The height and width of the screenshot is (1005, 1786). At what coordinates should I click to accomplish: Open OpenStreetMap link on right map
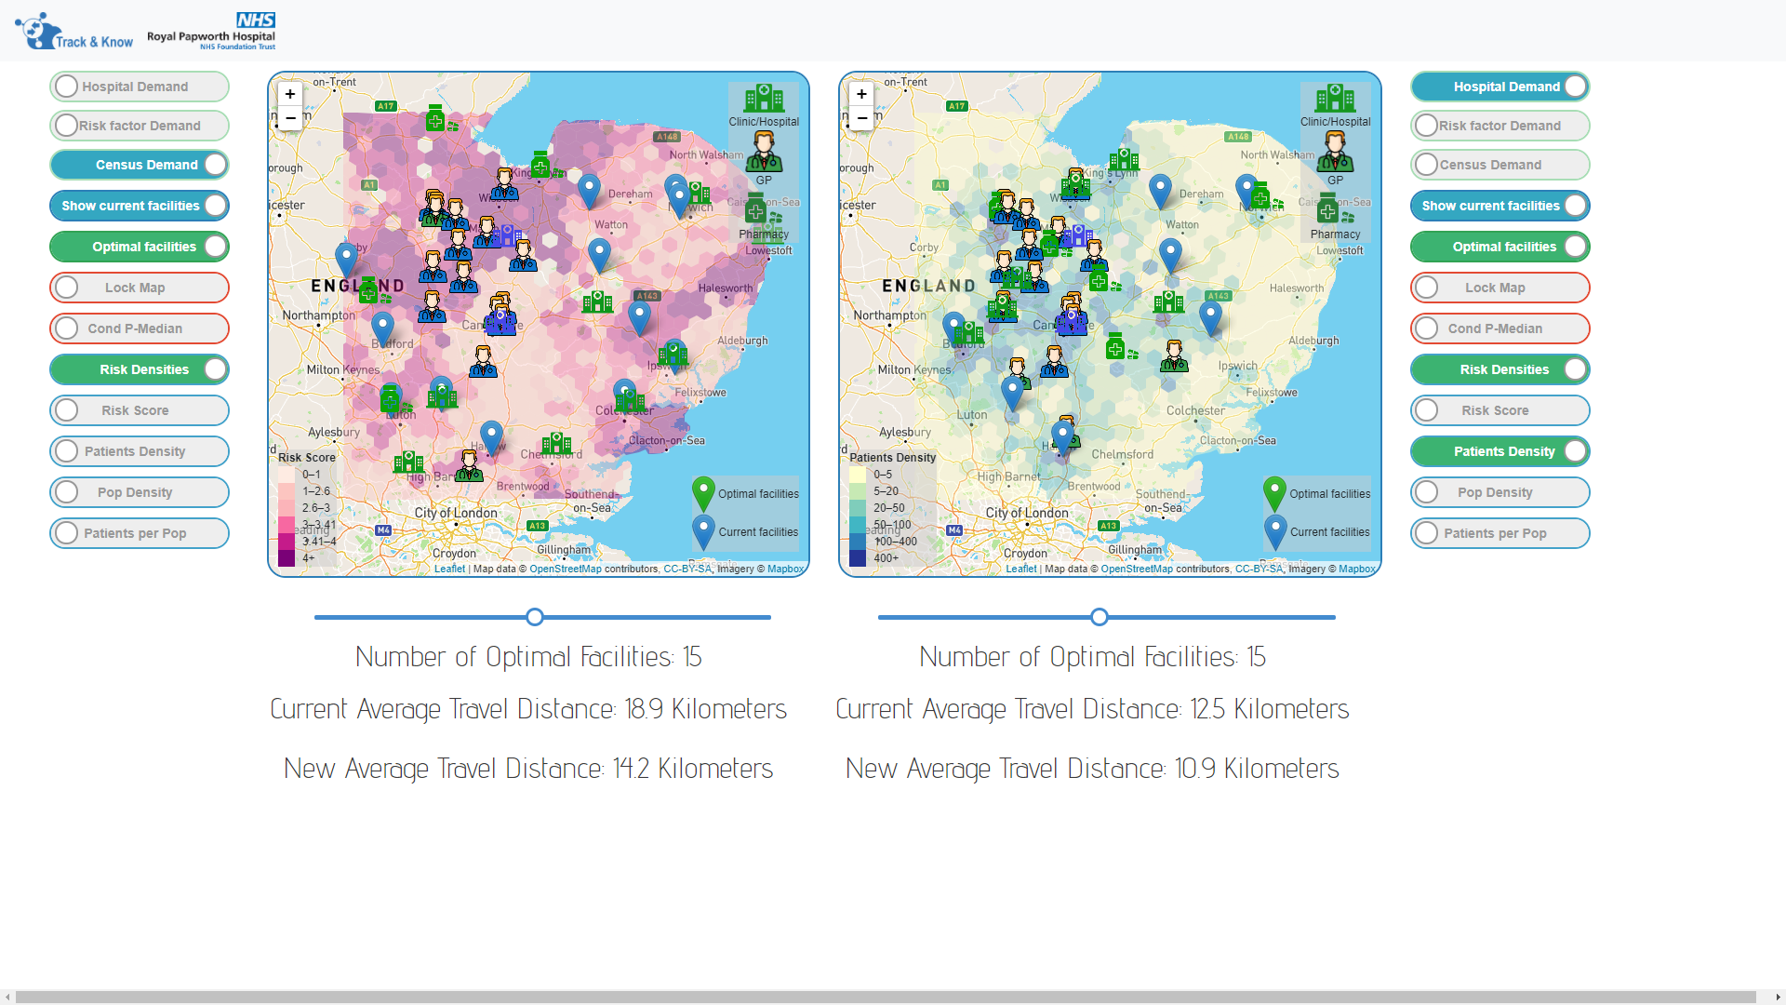click(x=1136, y=569)
